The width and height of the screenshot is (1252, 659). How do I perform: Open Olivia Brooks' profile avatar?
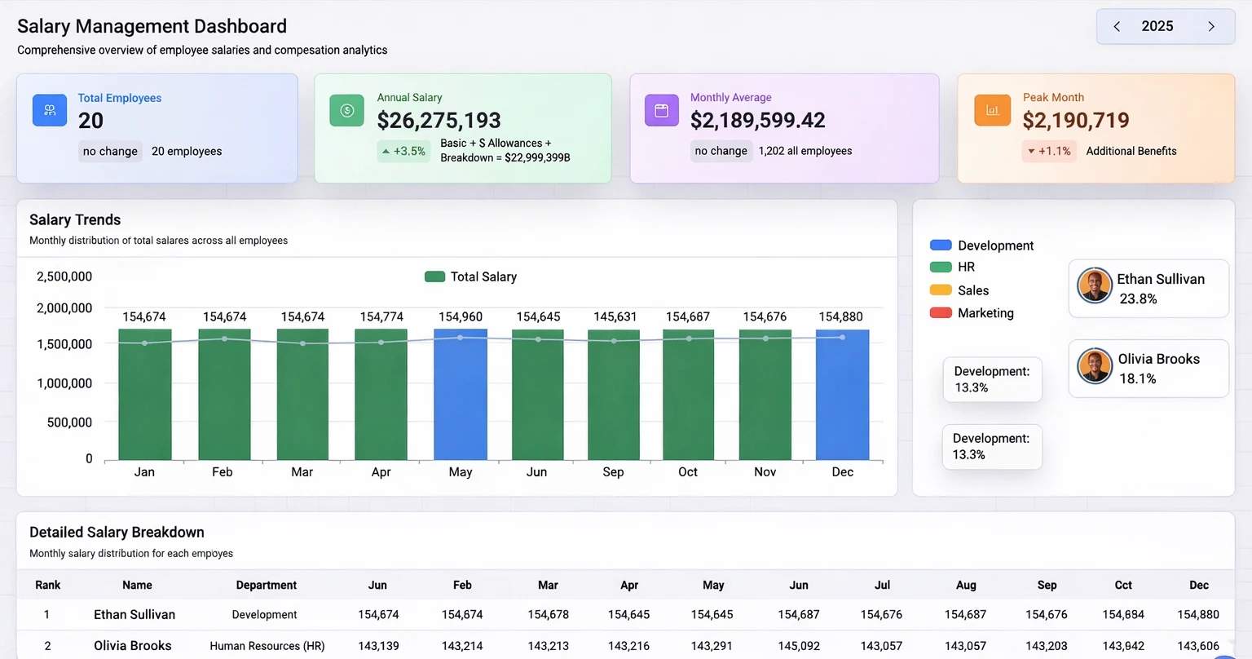[x=1094, y=365]
